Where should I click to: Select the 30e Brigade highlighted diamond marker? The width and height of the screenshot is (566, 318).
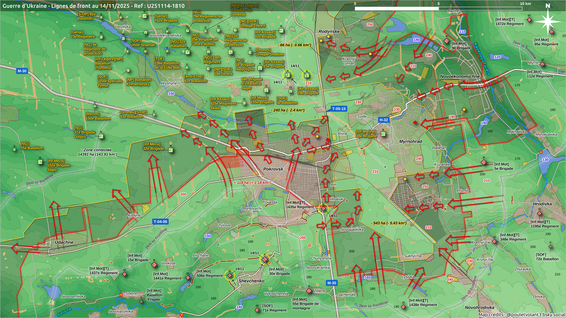point(265,259)
